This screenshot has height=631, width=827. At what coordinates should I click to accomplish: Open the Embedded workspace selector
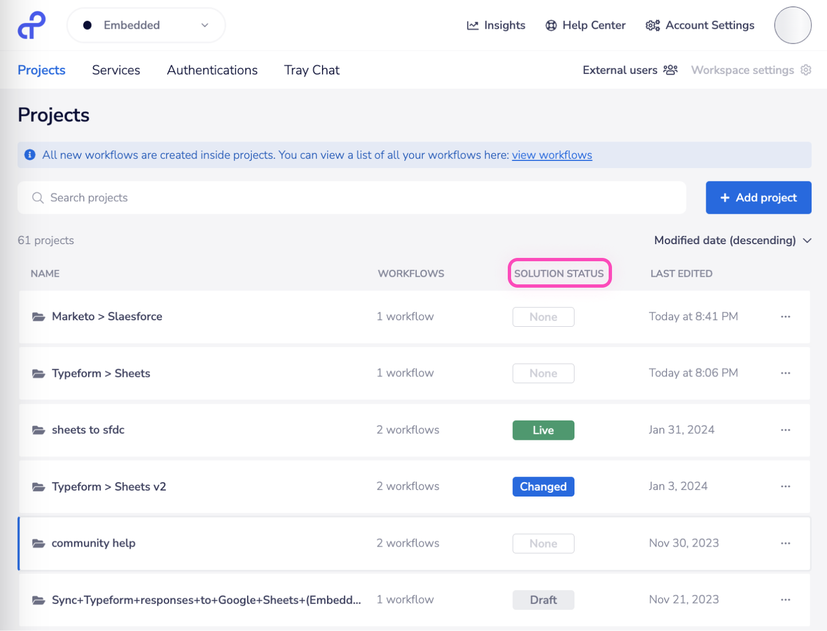tap(146, 25)
